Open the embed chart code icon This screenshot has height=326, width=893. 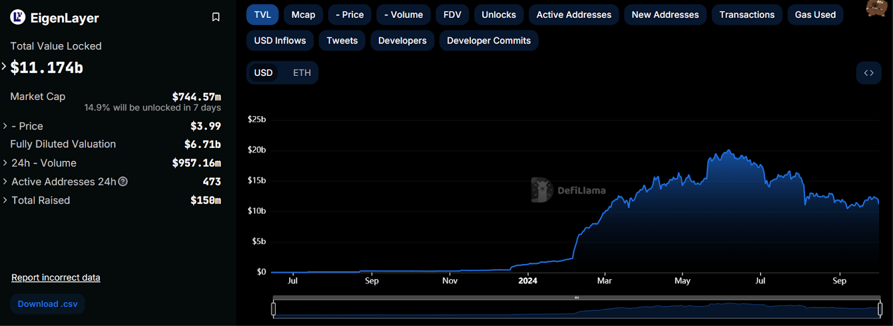point(869,73)
